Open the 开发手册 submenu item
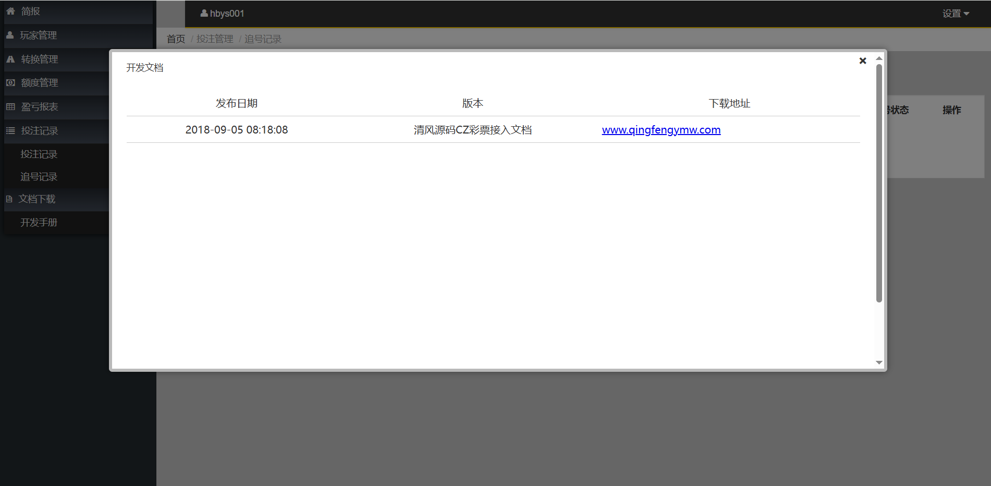The width and height of the screenshot is (991, 486). 39,222
